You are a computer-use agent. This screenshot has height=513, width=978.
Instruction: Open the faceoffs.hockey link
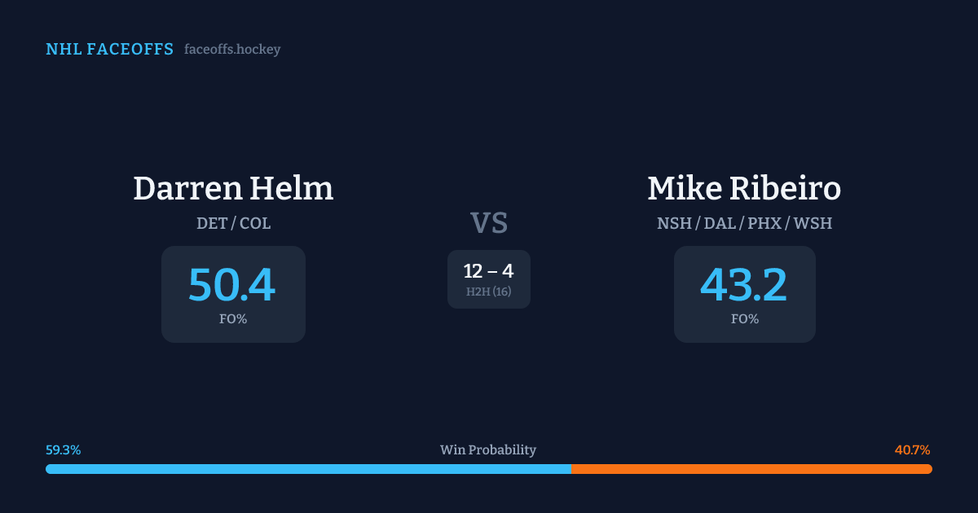pos(232,50)
